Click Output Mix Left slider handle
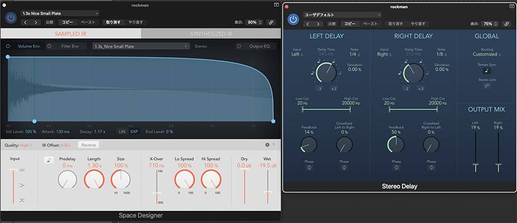517x223 pixels. point(475,165)
